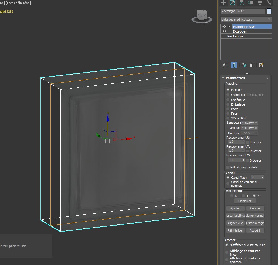Pin the modifier stack

[224, 65]
